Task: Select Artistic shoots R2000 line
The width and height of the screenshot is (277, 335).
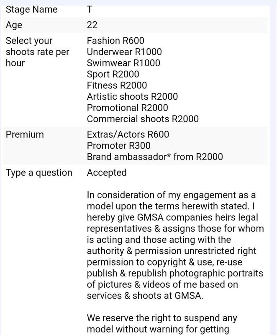Action: [132, 97]
